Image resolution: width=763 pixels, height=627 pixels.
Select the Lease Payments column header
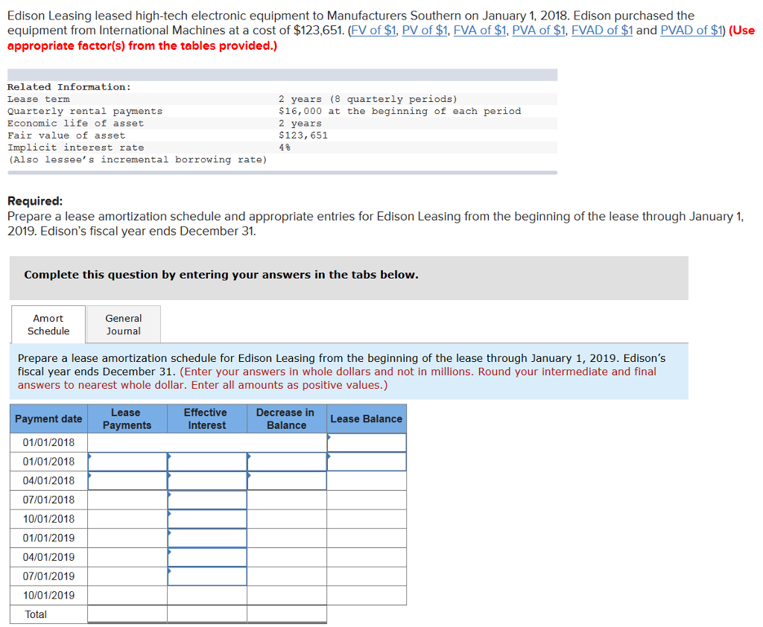tap(127, 418)
